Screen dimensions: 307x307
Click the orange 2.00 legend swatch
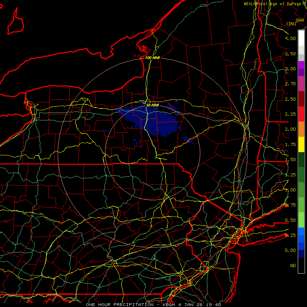coord(301,129)
